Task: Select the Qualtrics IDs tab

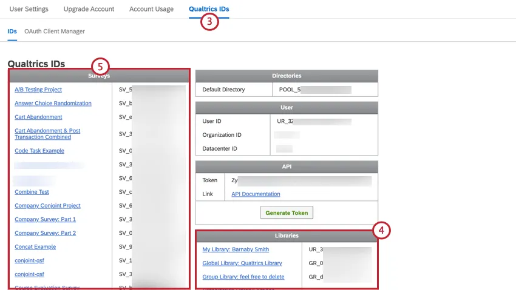Action: pos(209,9)
